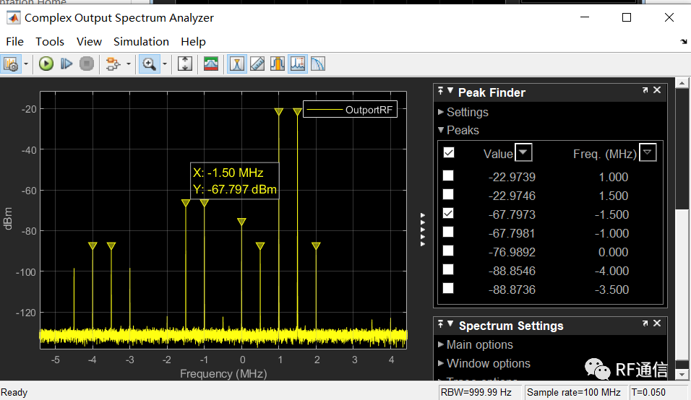Open CCDF Measurements toolbar icon
This screenshot has height=400, width=691.
pyautogui.click(x=318, y=64)
